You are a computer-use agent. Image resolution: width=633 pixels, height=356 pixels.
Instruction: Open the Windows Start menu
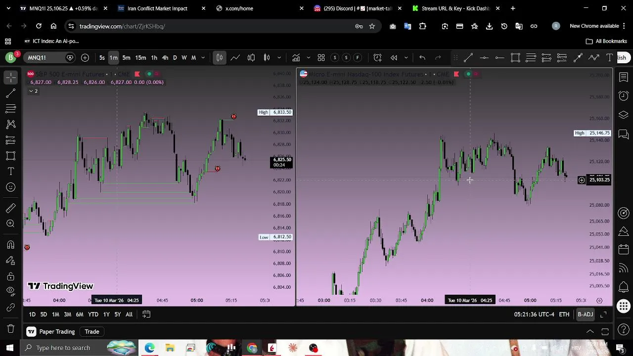click(x=10, y=348)
